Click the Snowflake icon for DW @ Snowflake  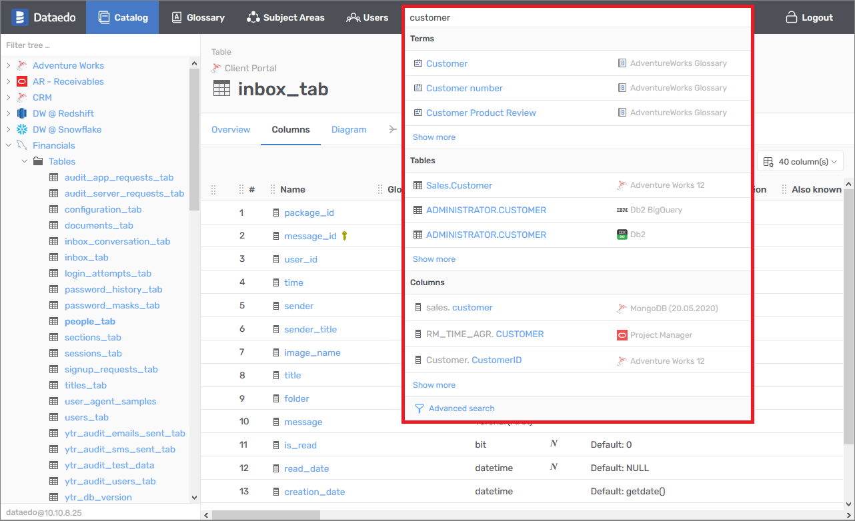22,129
